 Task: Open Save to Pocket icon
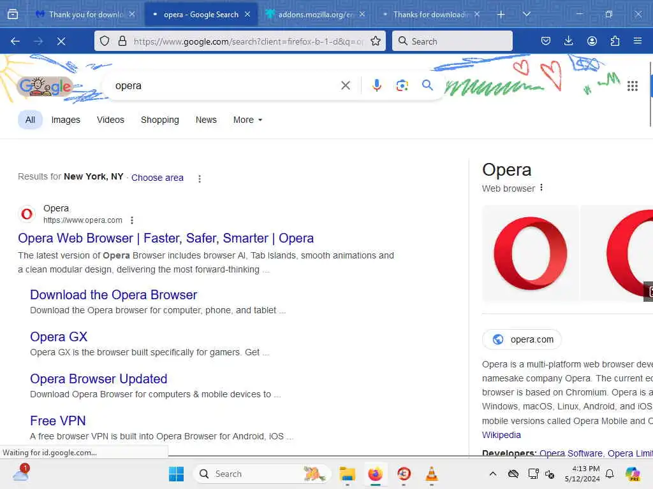coord(546,41)
